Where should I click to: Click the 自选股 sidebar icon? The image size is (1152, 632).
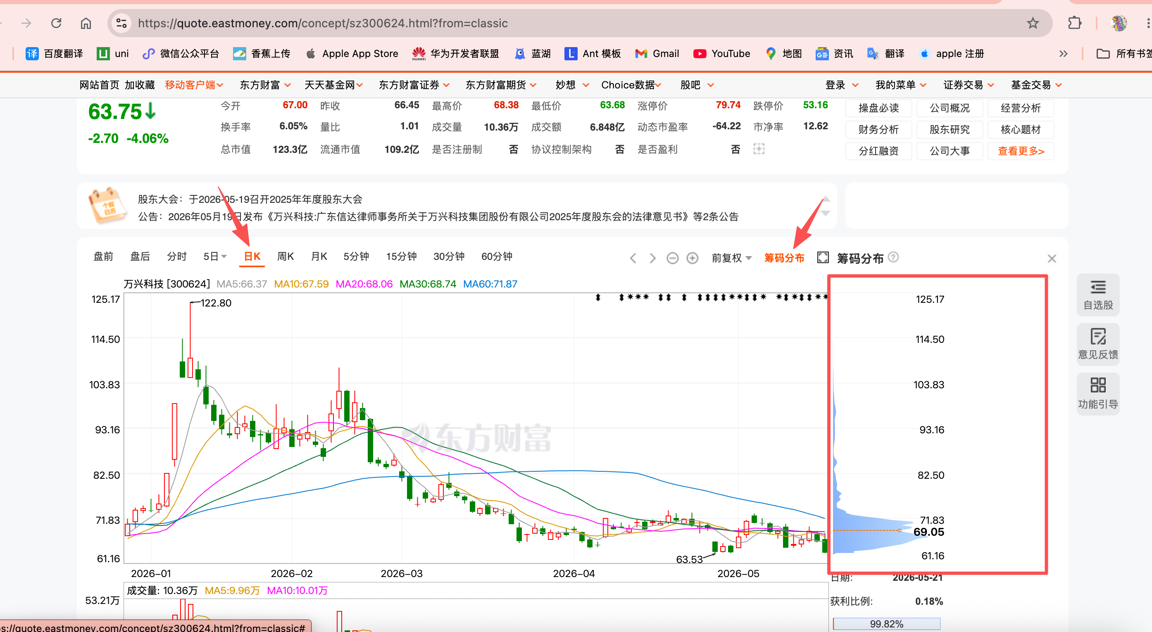click(1098, 295)
